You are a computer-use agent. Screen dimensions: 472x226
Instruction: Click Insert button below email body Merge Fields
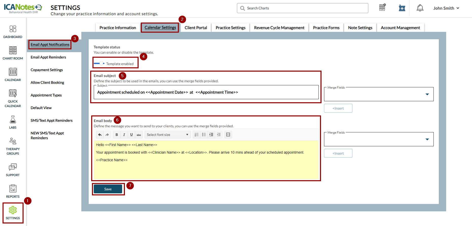(x=338, y=153)
